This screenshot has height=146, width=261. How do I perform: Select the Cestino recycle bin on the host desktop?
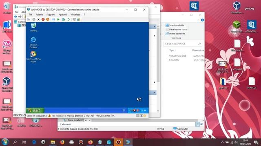tap(7, 8)
